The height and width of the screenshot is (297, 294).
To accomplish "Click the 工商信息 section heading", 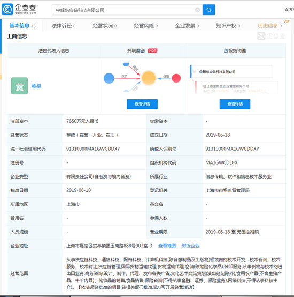I will tap(17, 36).
